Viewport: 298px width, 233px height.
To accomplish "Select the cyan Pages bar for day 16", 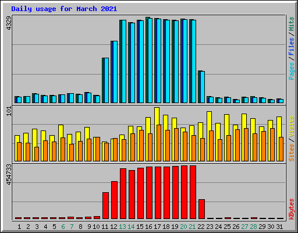I will [150, 61].
